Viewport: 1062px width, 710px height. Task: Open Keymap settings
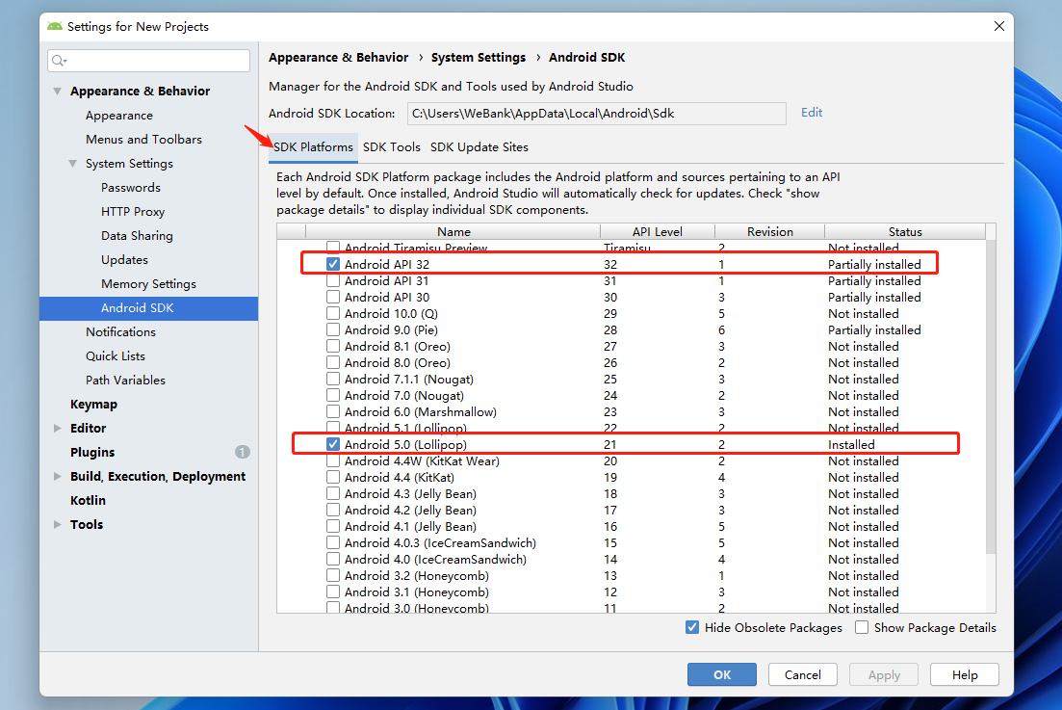tap(93, 404)
